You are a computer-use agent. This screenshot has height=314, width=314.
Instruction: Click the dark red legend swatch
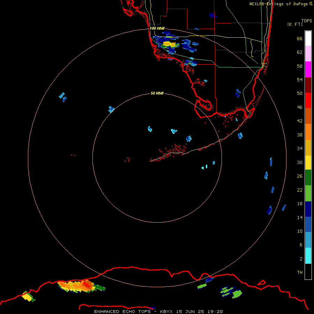[308, 85]
